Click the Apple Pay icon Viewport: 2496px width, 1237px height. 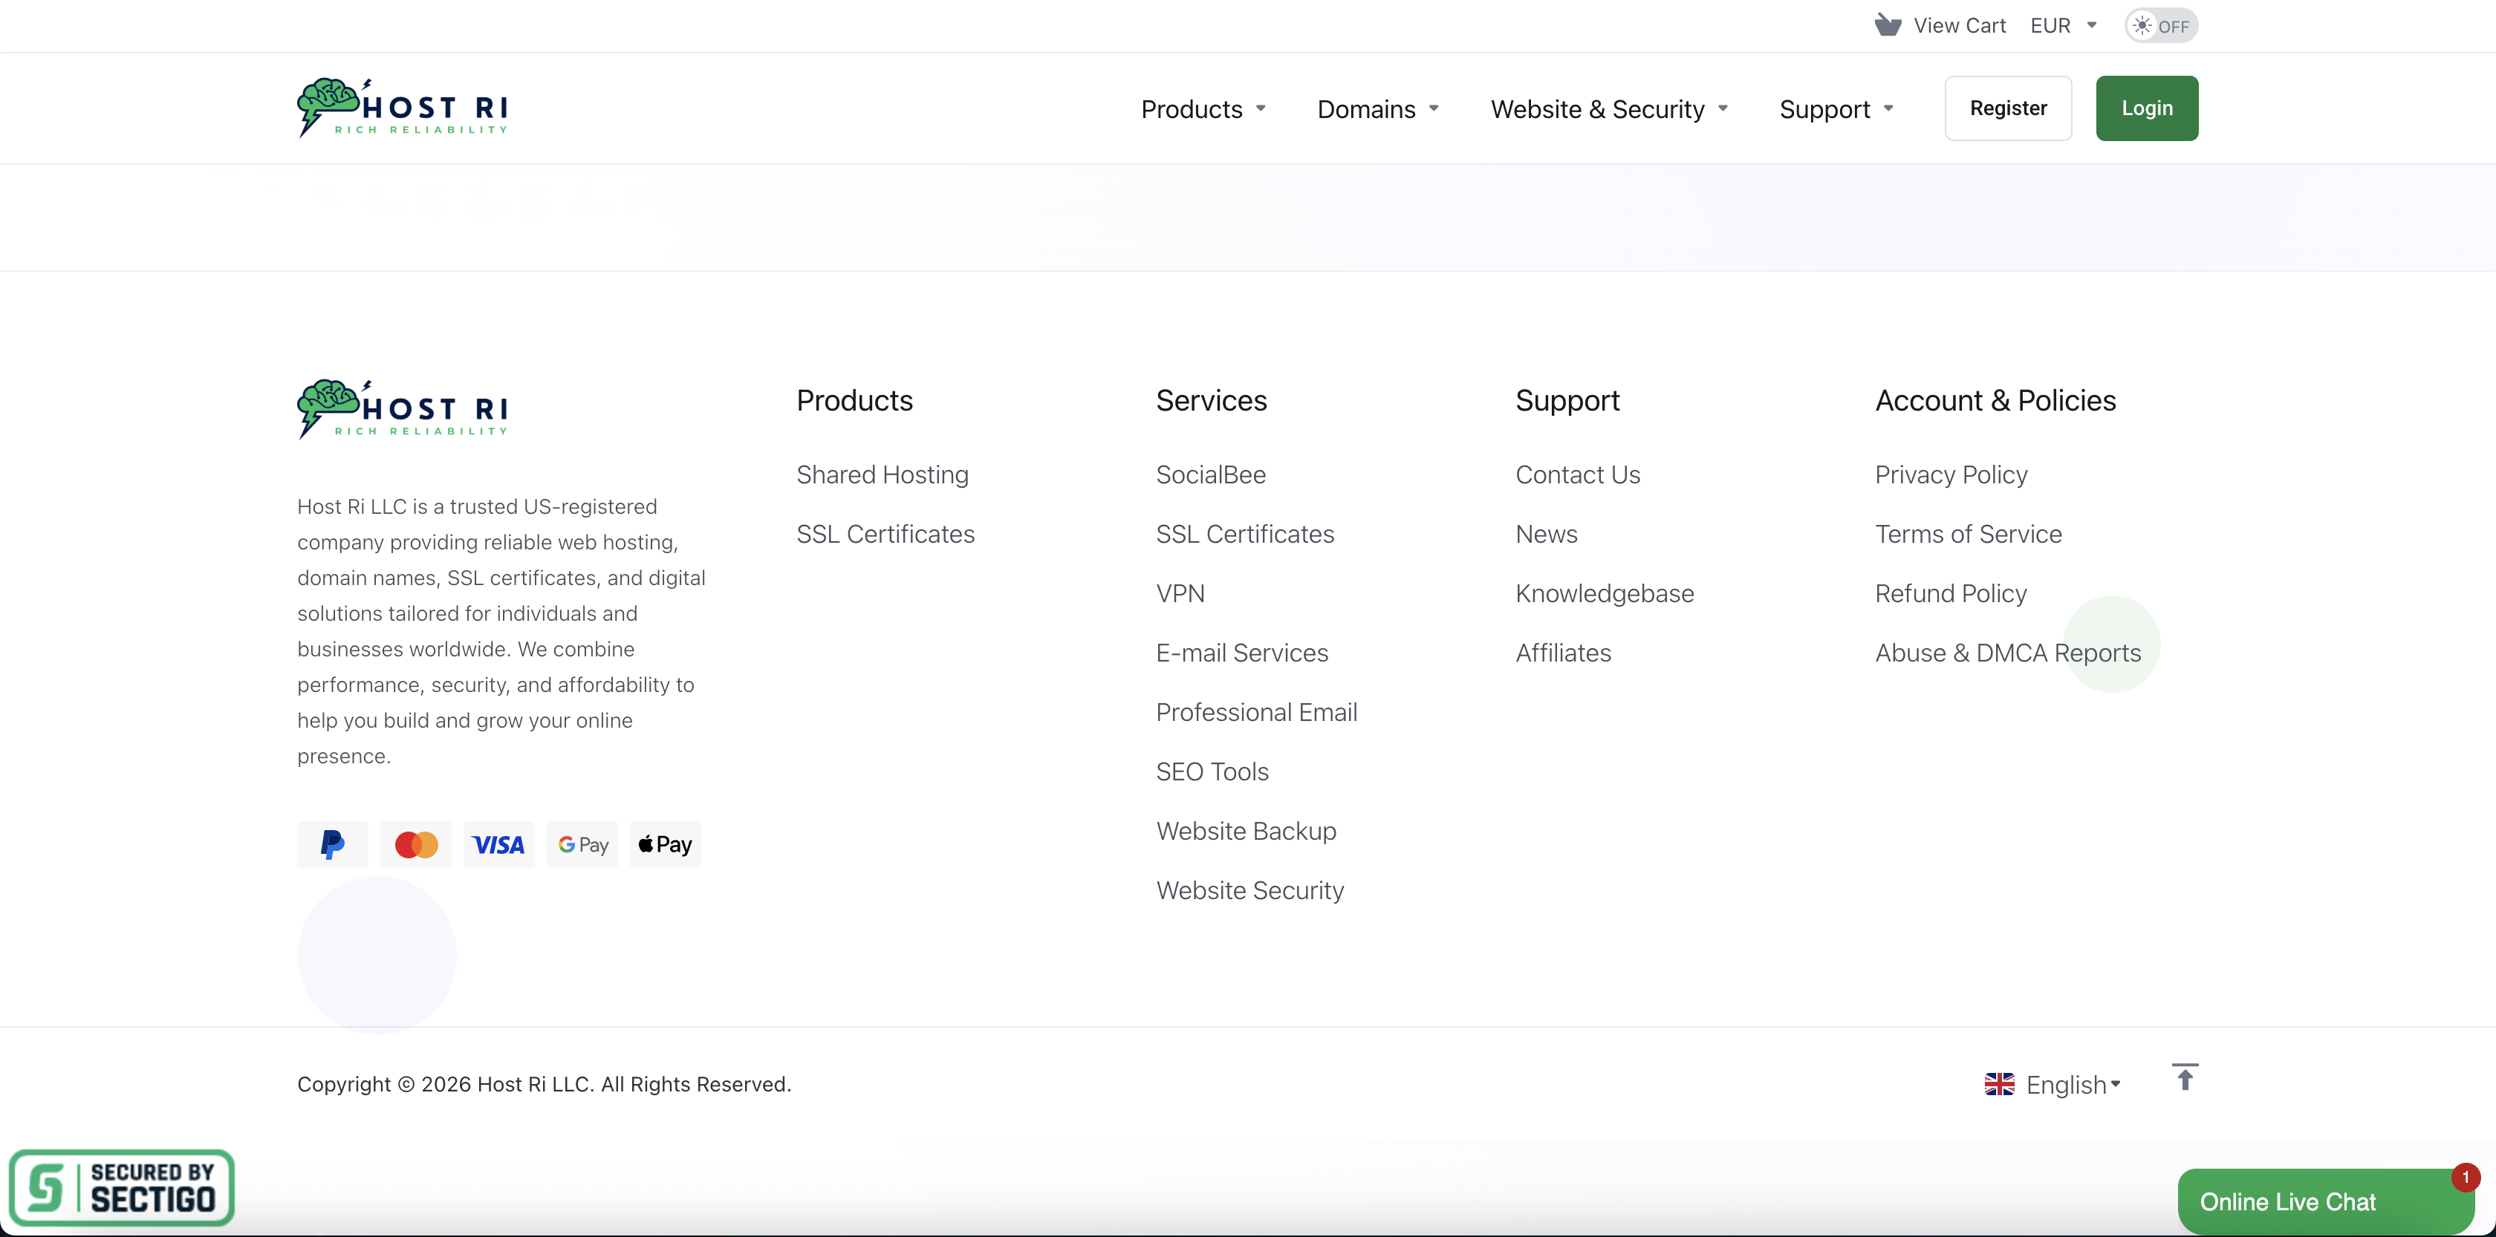point(665,845)
